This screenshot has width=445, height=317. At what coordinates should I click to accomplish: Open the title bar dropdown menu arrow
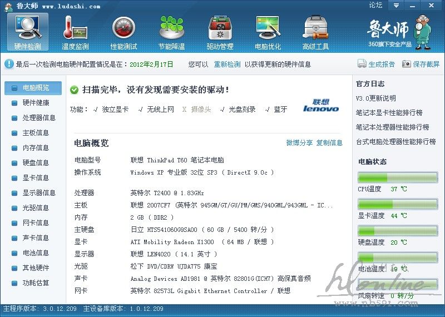[x=396, y=6]
